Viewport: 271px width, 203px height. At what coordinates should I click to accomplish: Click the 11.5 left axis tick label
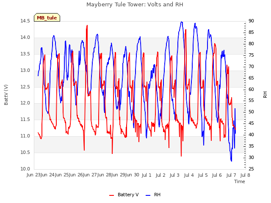click(x=25, y=119)
